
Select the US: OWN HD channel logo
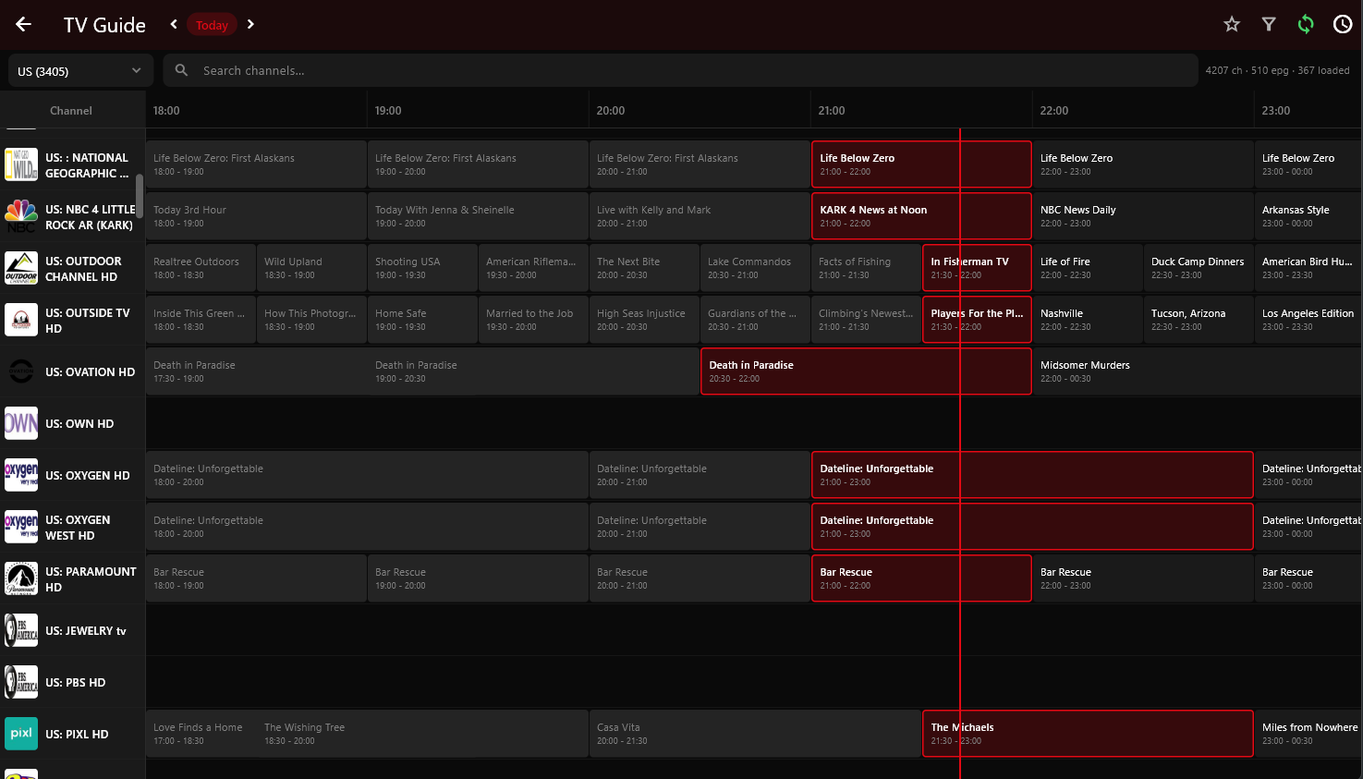click(x=21, y=423)
